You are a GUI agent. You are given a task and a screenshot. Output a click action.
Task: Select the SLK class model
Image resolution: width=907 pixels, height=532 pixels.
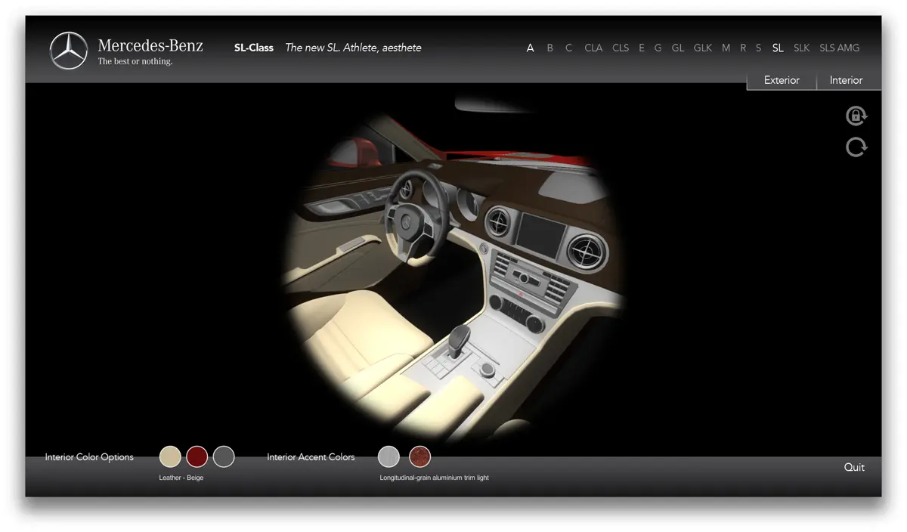(801, 48)
